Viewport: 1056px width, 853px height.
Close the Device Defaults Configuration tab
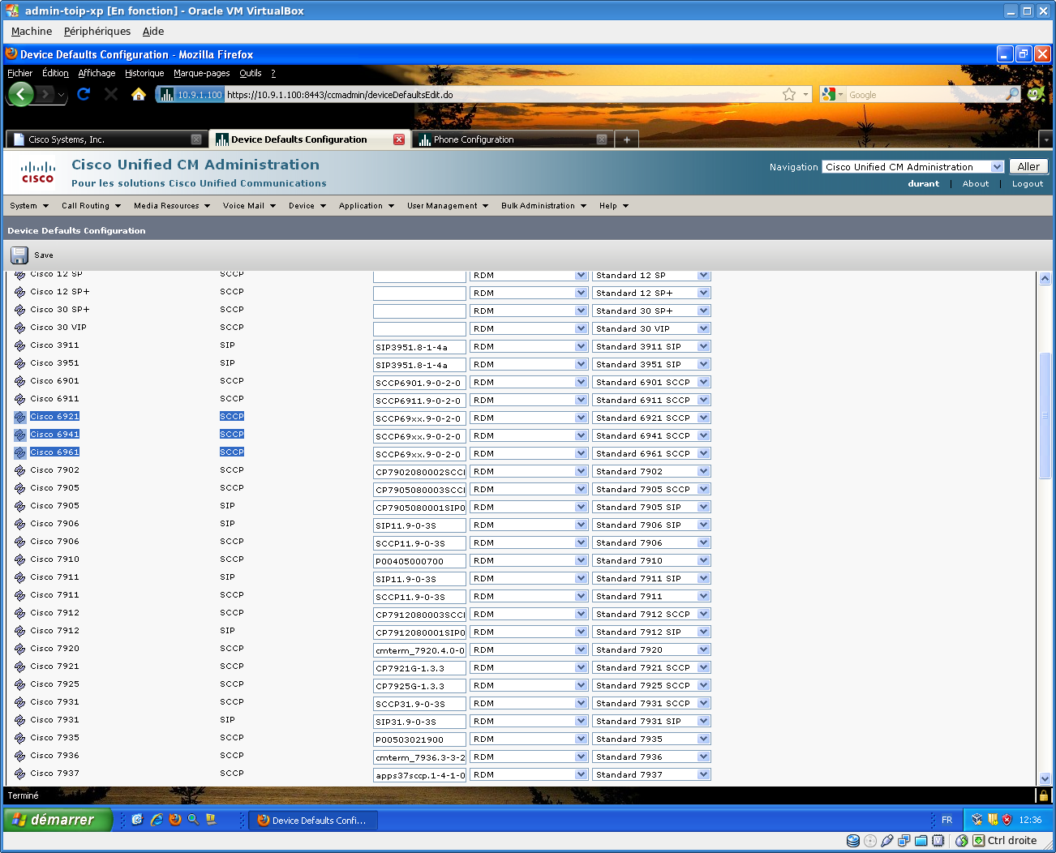399,139
